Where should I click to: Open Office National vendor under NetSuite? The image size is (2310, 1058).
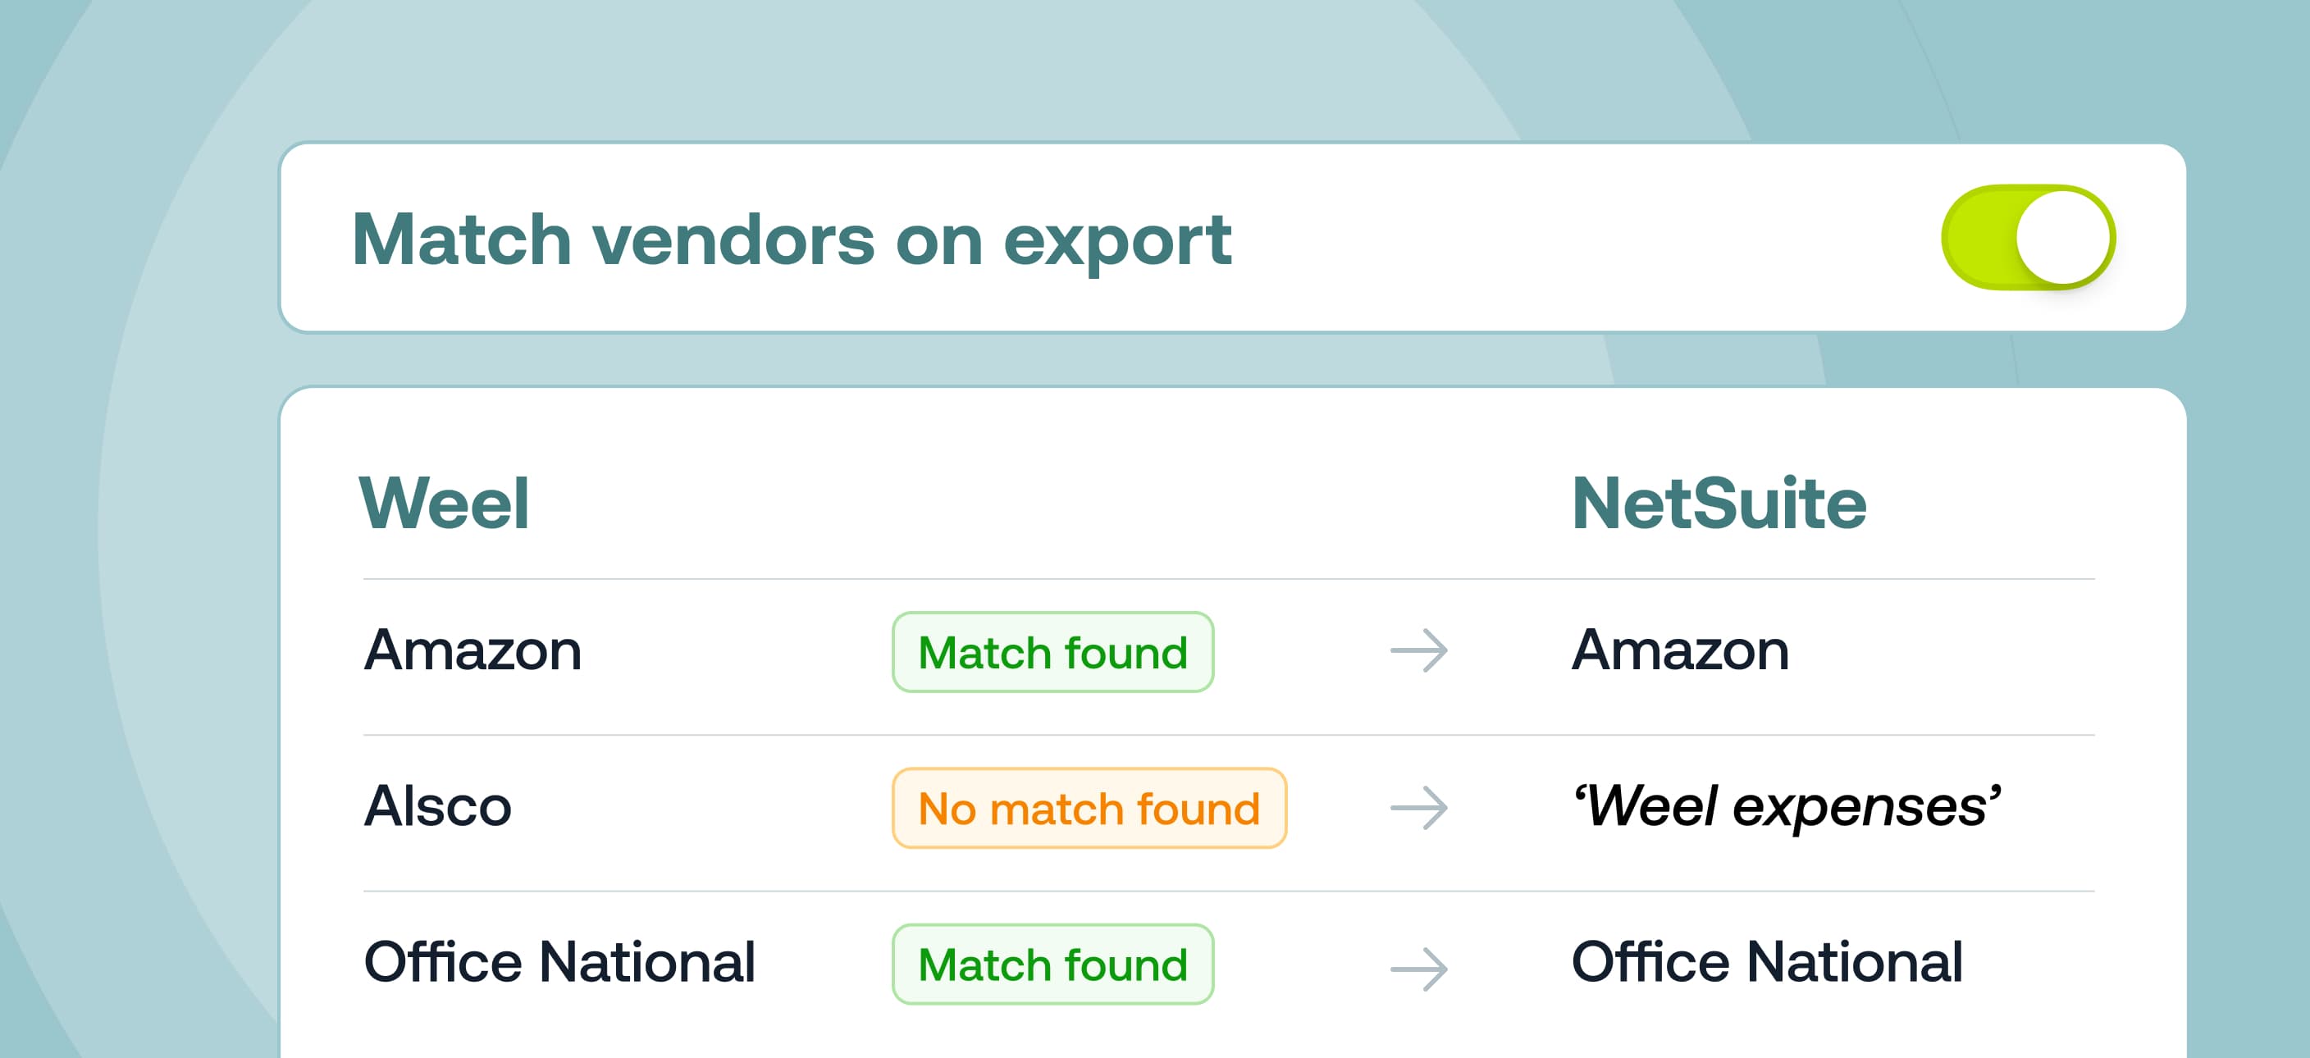(1767, 962)
